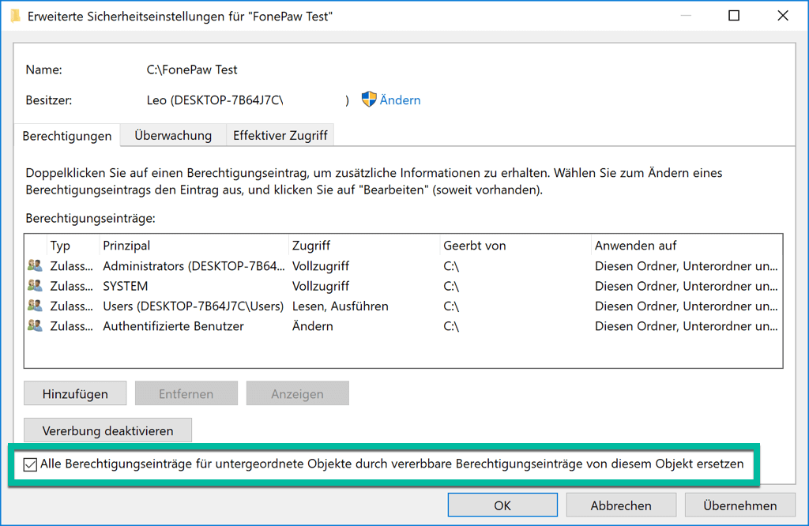Apply changes with Übernehmen button

coord(739,505)
